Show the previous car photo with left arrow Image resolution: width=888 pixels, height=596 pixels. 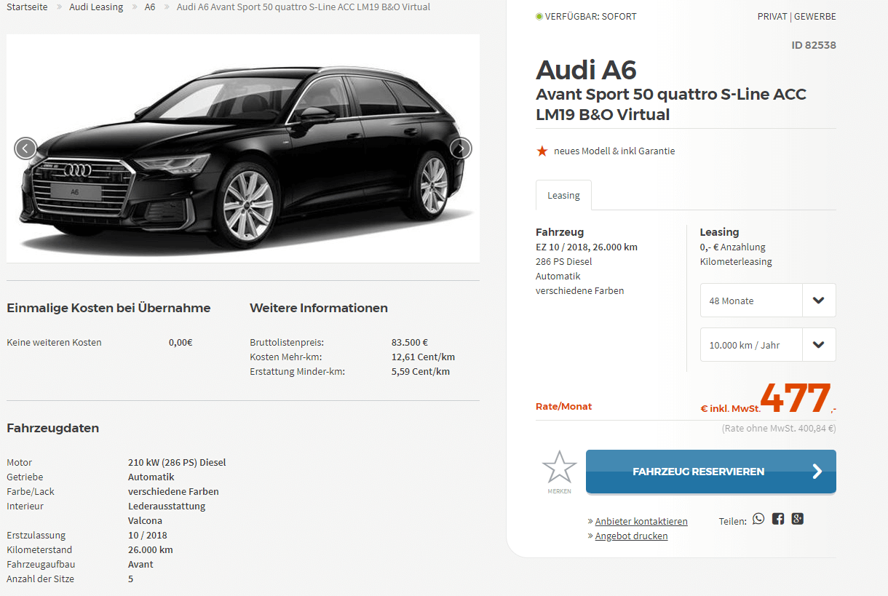point(25,148)
